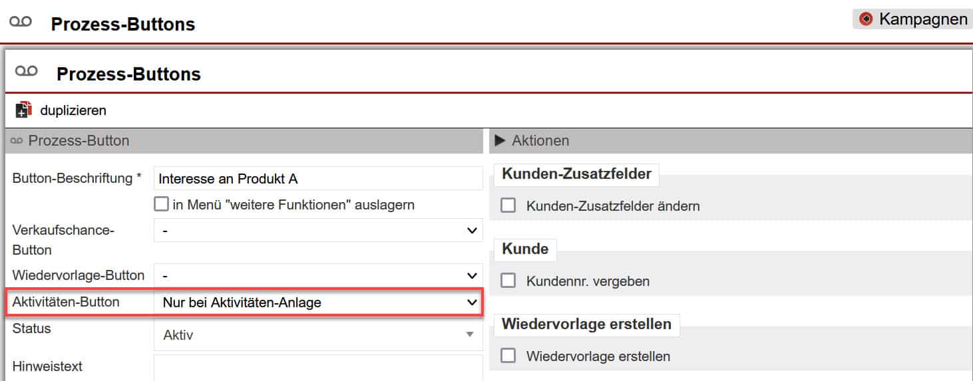Open the Verkaufschance-Button dropdown
Screen dimensions: 973x381
pos(317,231)
